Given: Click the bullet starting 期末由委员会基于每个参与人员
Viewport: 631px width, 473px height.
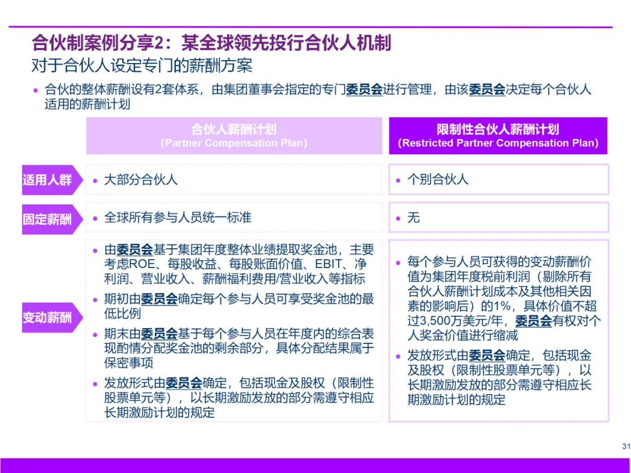Looking at the screenshot, I should tap(234, 348).
